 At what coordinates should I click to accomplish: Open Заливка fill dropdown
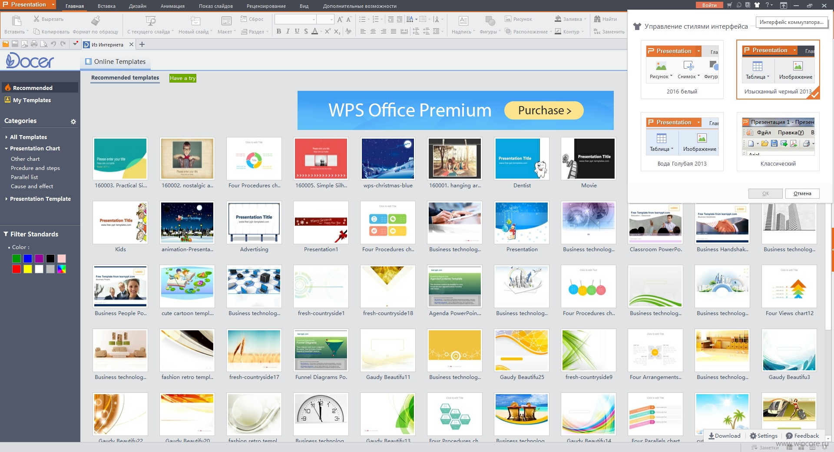570,19
